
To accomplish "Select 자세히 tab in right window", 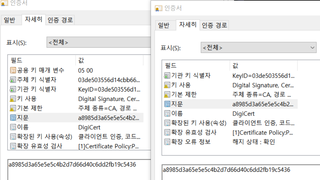I will [188, 25].
